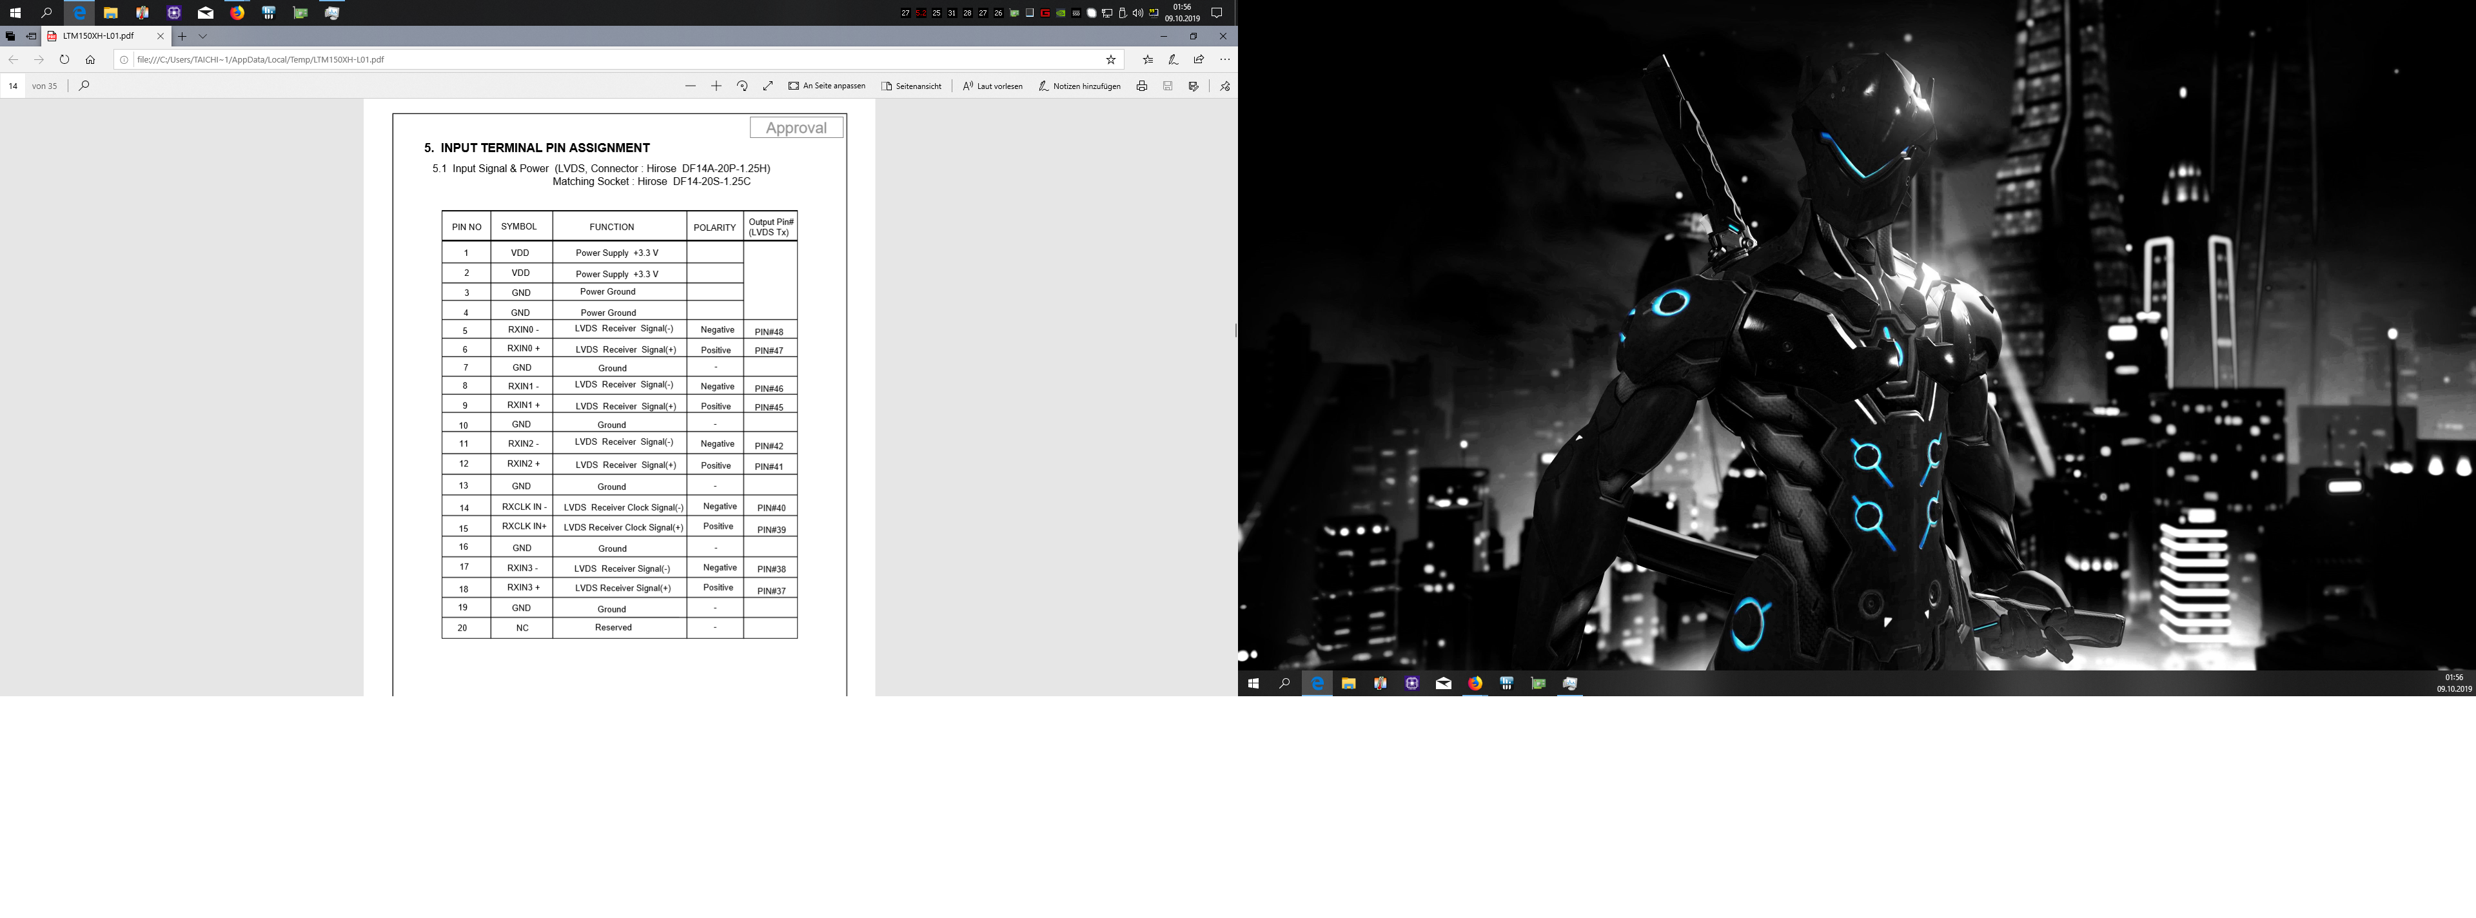Start 'Laut vorlesen' read aloud
The image size is (2476, 918).
pos(993,86)
